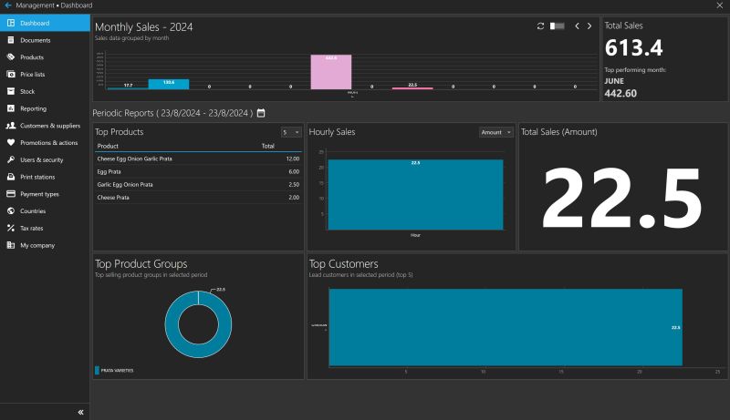Show previous year in Monthly Sales
Screen dimensions: 730x420
tap(577, 26)
